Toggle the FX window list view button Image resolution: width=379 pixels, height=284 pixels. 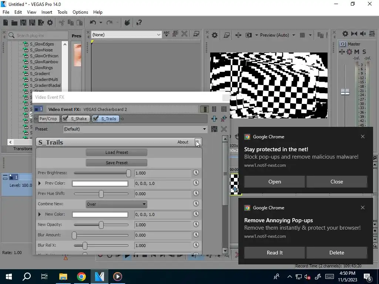click(205, 109)
